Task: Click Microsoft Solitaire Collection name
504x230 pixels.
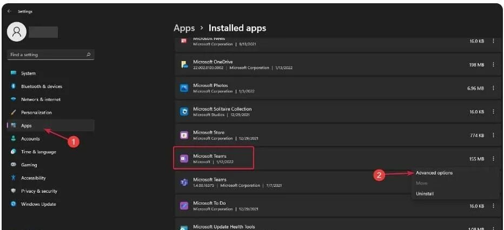Action: coord(222,109)
